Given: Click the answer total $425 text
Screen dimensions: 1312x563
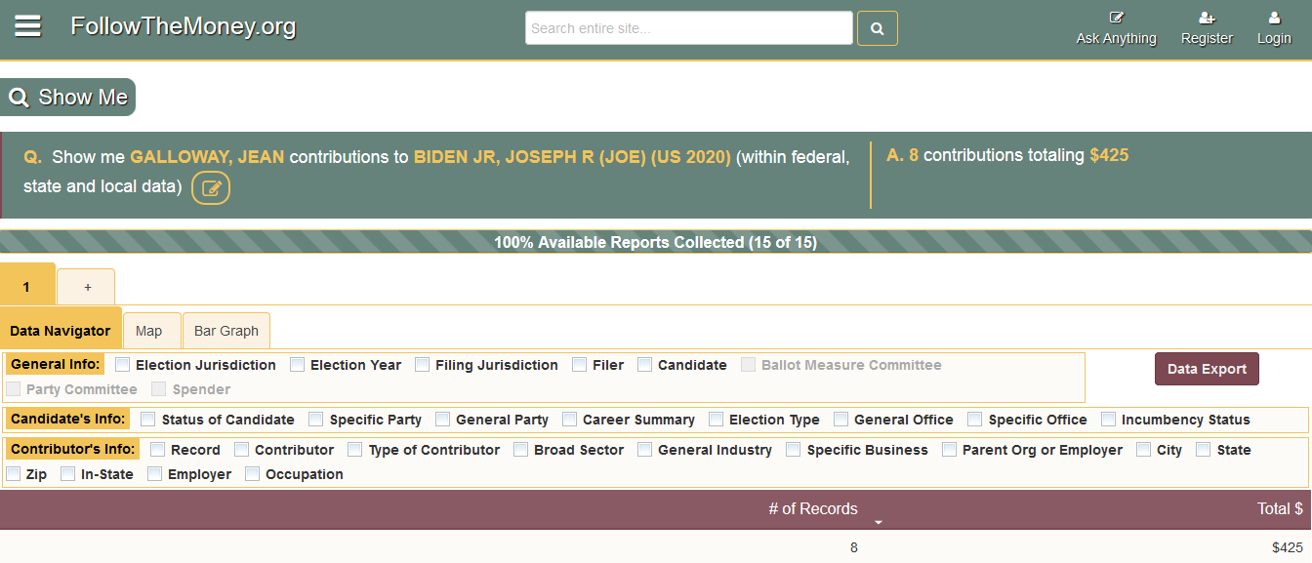Looking at the screenshot, I should pos(1109,155).
